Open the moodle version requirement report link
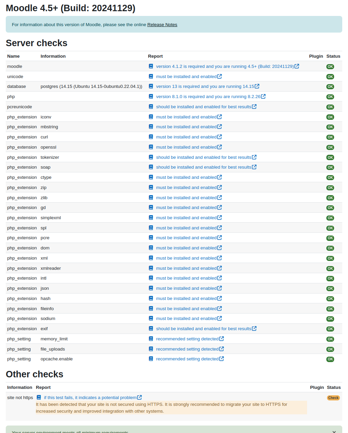Viewport: 348px width, 433px height. 225,67
